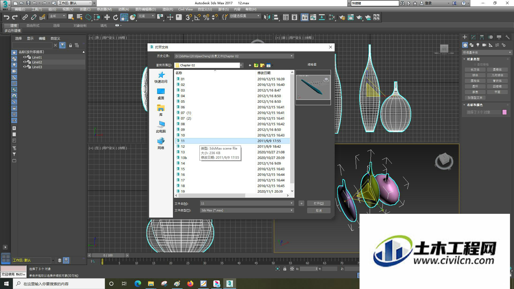This screenshot has height=289, width=514.
Task: Click the Align tool icon
Action: (x=275, y=17)
